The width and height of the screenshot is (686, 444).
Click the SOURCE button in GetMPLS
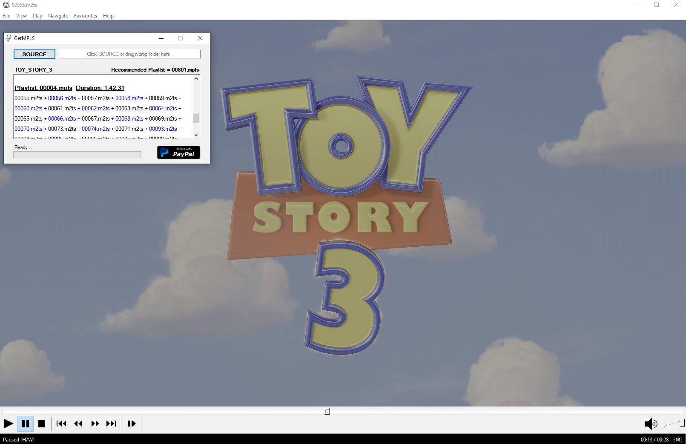coord(34,54)
